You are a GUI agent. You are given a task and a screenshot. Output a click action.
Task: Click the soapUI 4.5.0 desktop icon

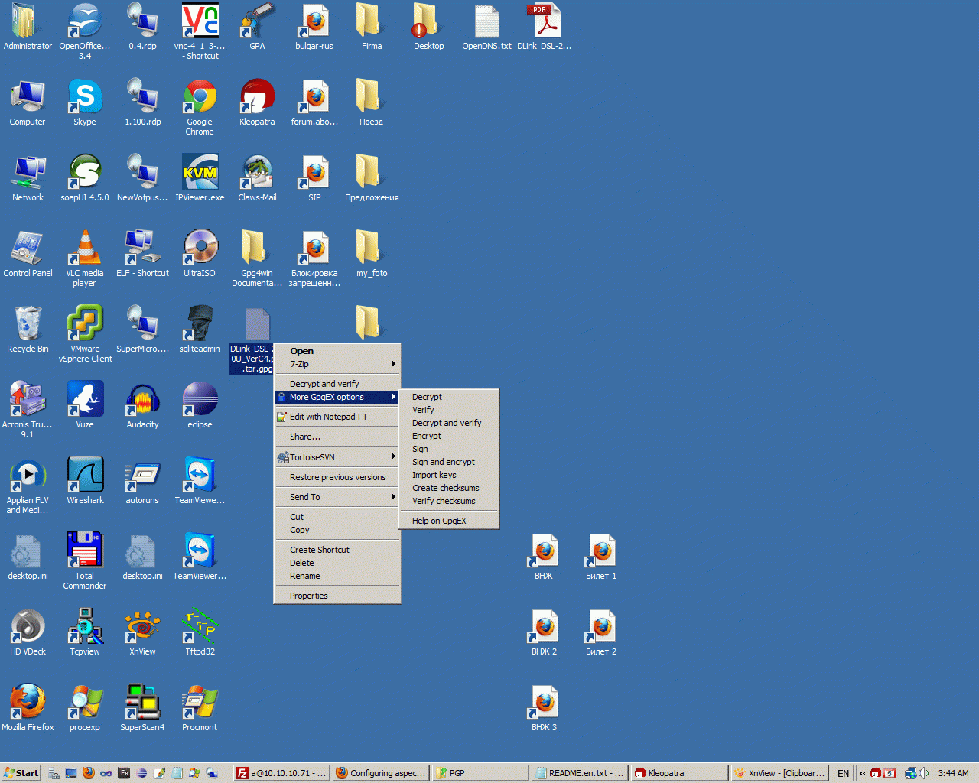point(85,178)
